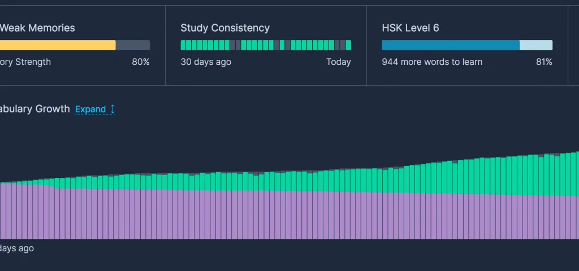Screen dimensions: 579x271
Task: Click the Vocabulary Growth chart title
Action: click(x=35, y=109)
